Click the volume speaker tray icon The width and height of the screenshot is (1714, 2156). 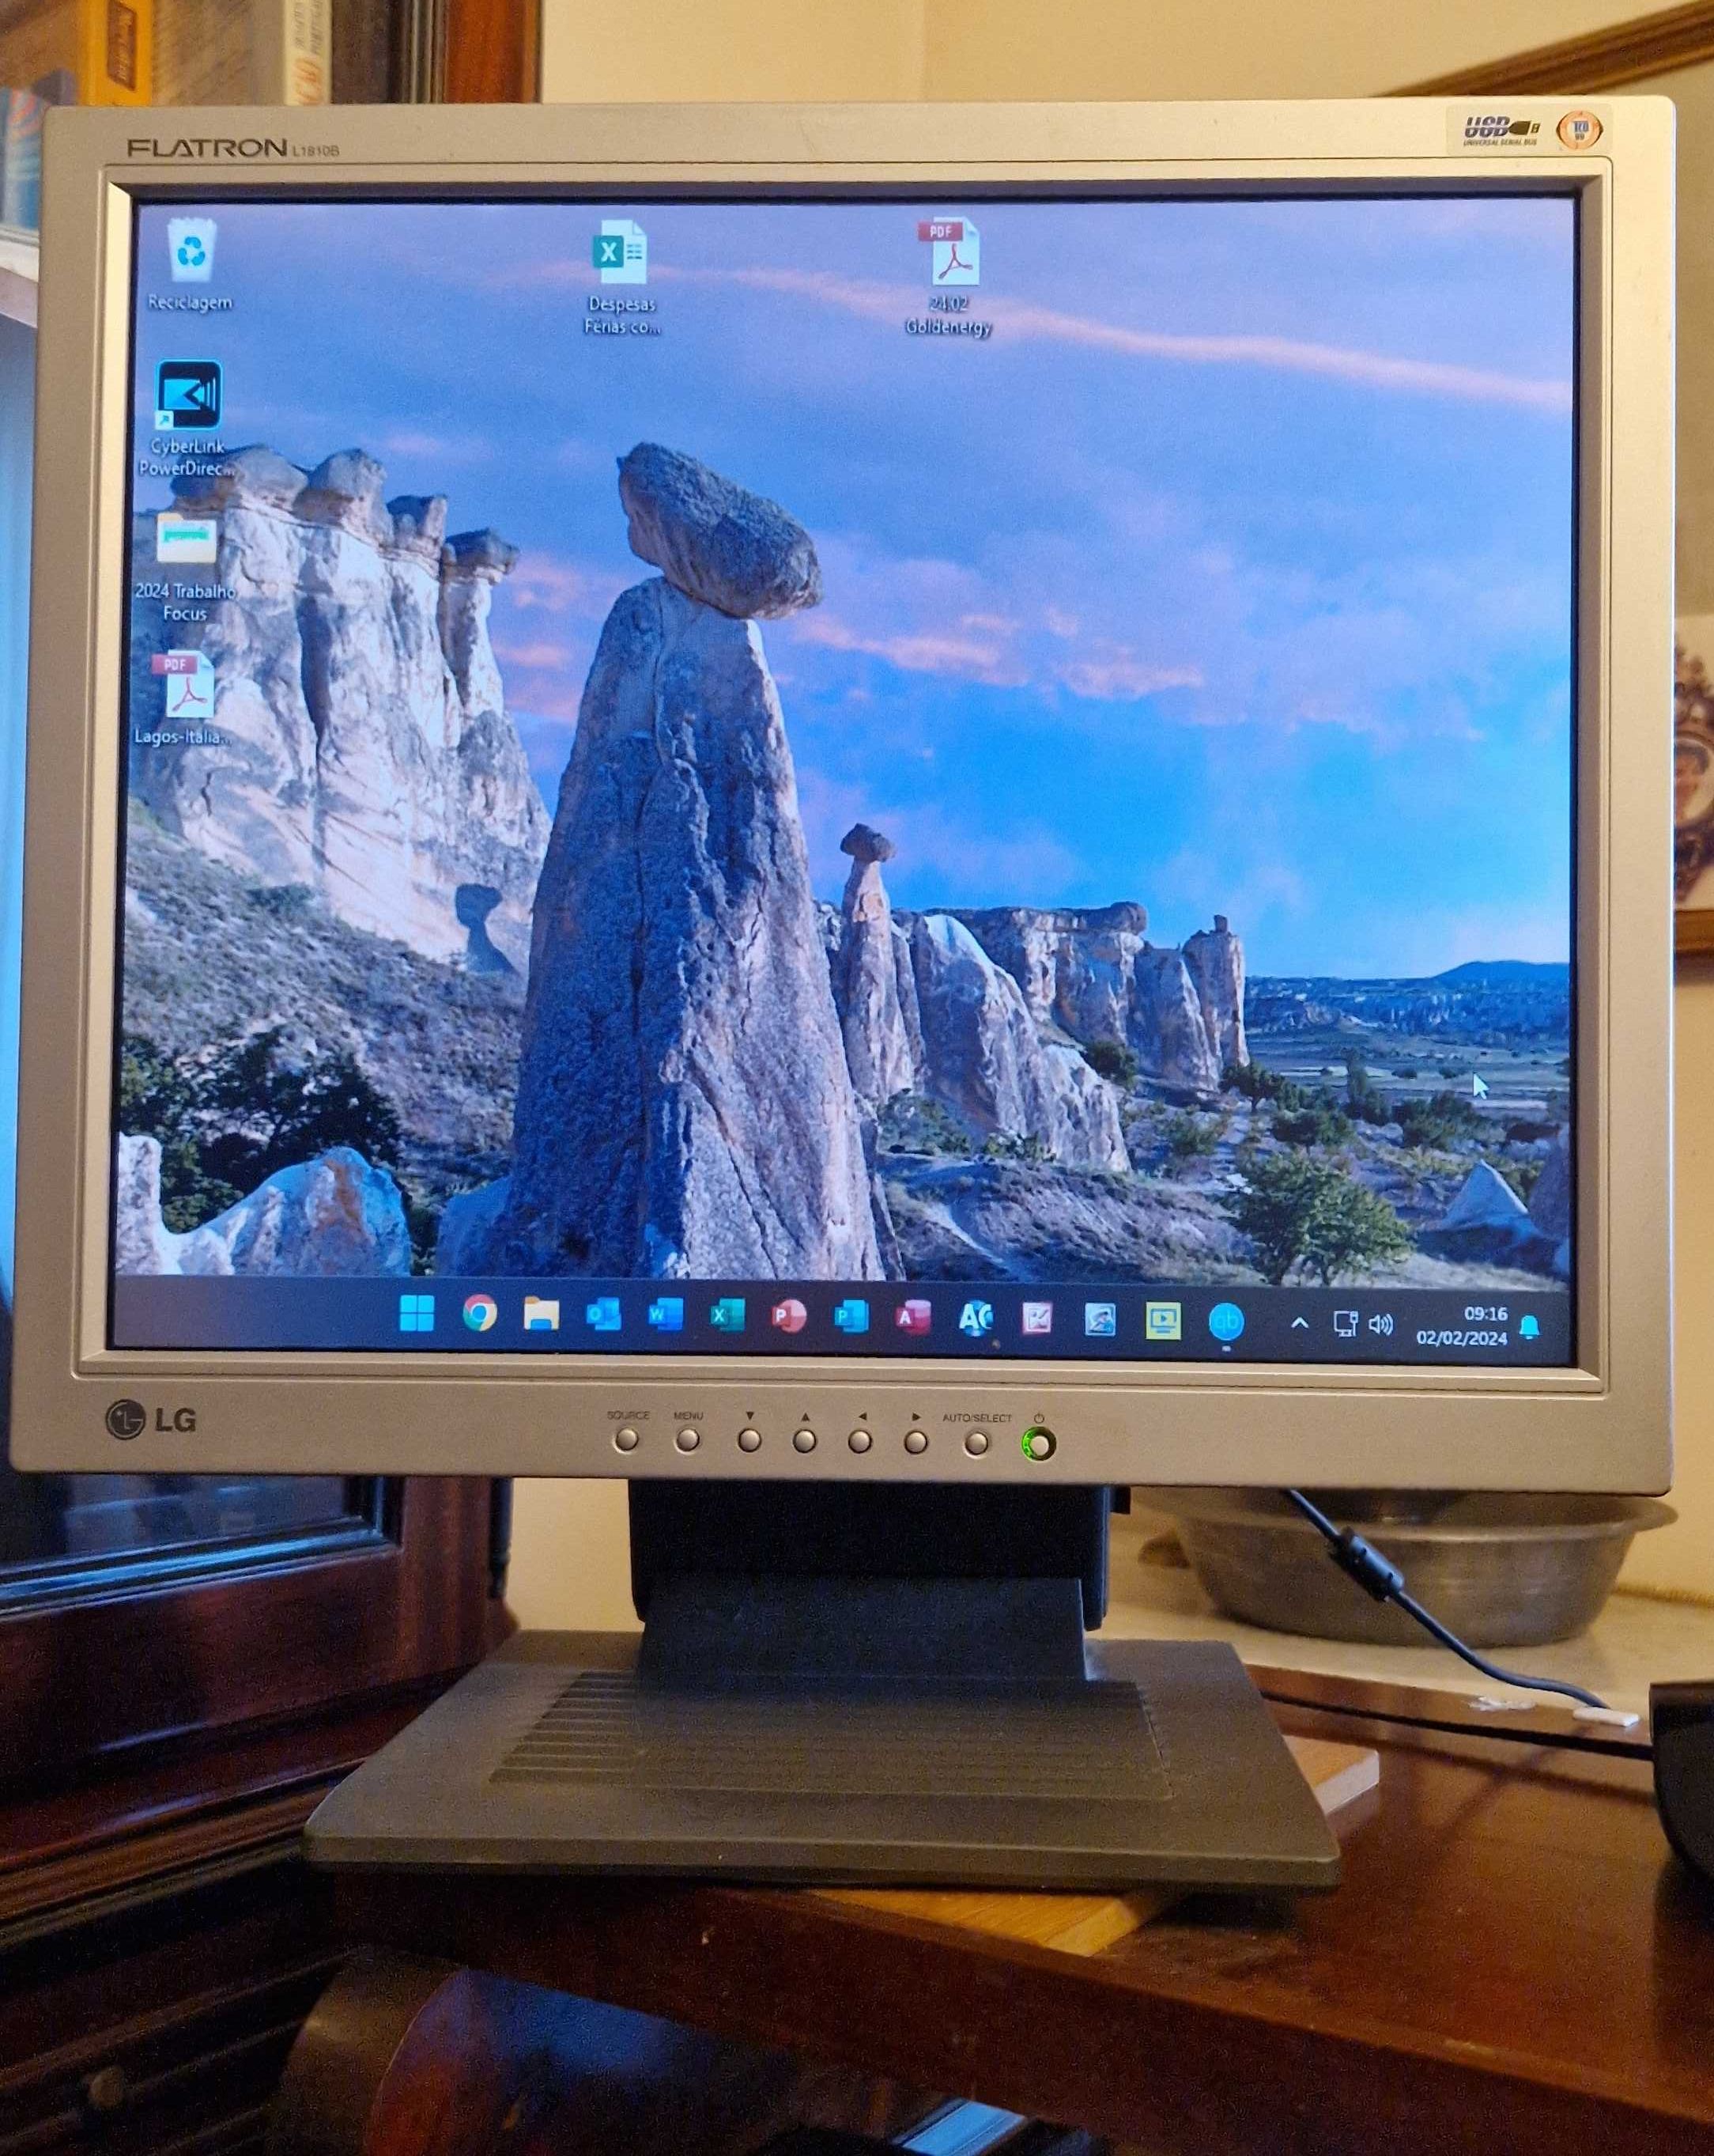[x=1381, y=1326]
